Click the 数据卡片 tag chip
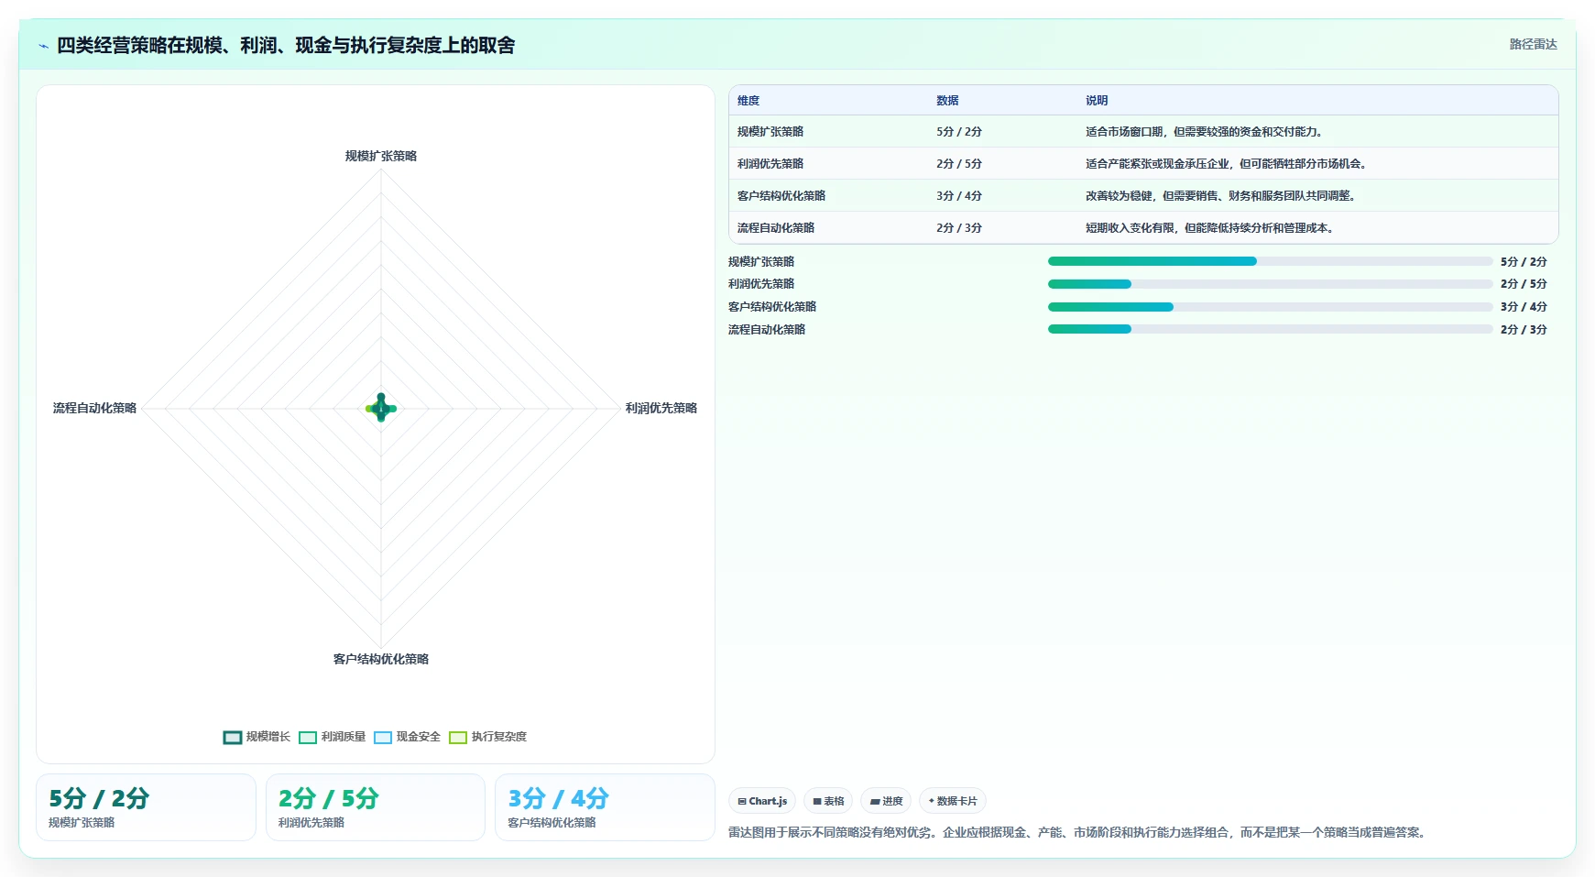The image size is (1595, 877). point(953,801)
